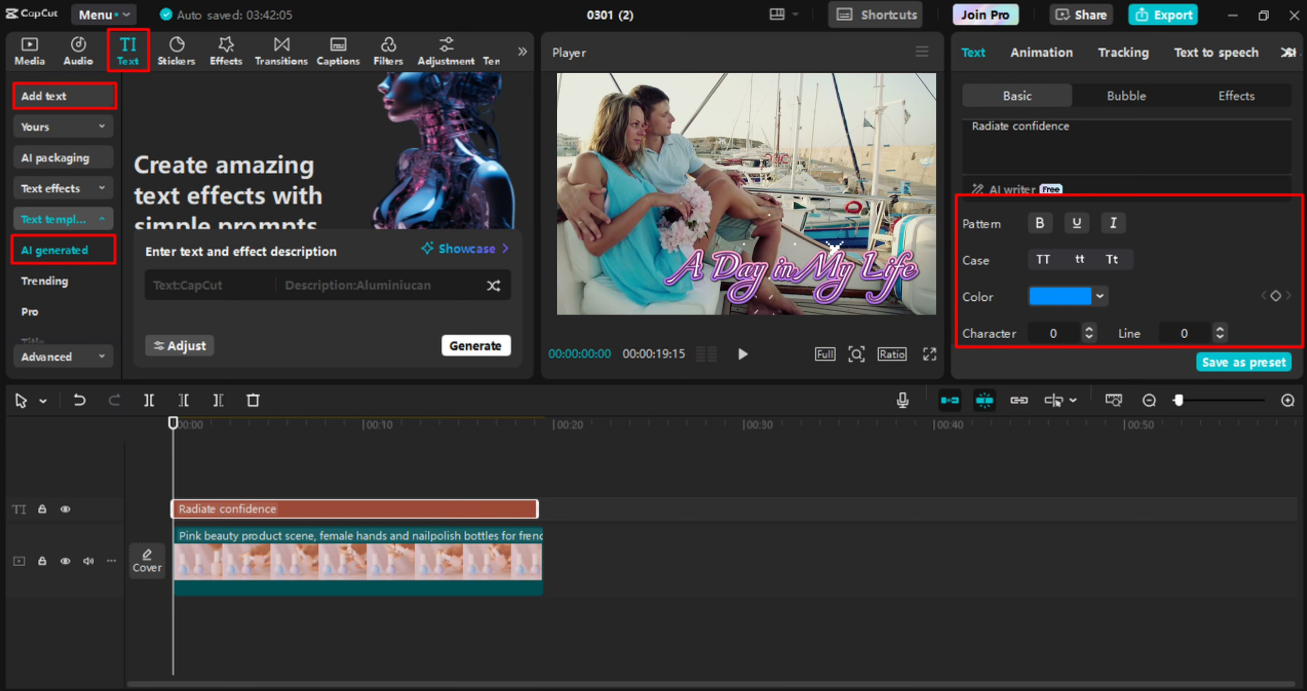Open the Stickers panel
This screenshot has height=691, width=1307.
(176, 50)
